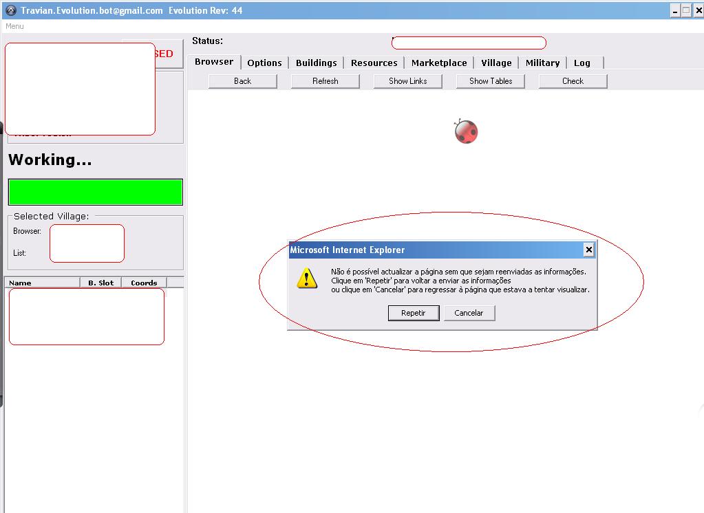
Task: Switch to the Browser tab
Action: 214,62
